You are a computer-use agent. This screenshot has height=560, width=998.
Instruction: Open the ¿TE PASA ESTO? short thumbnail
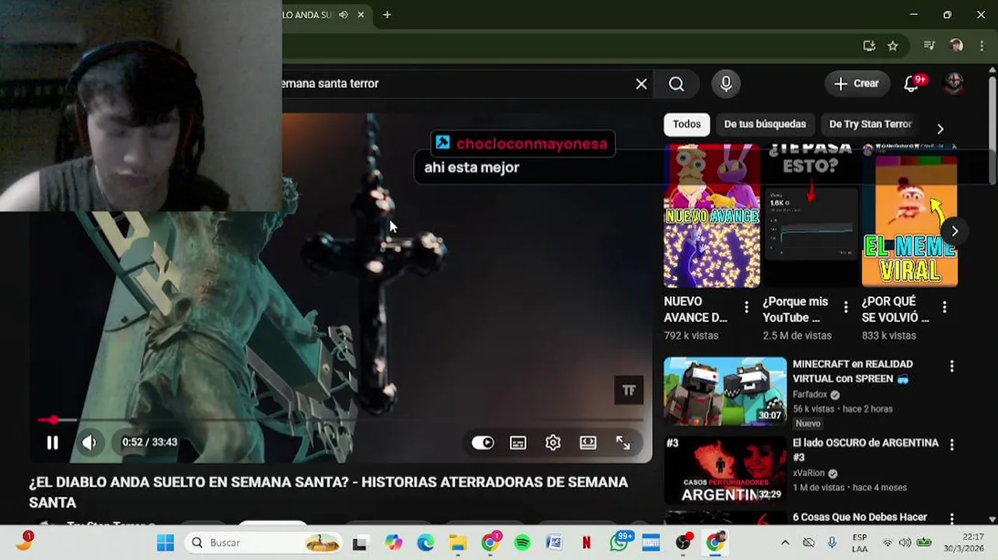811,215
